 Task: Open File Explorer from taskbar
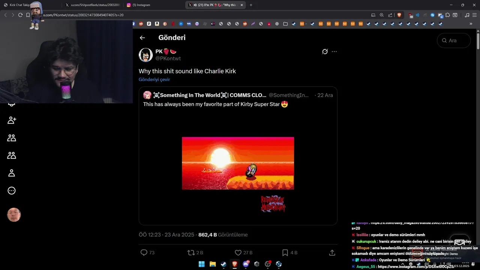coord(213,264)
